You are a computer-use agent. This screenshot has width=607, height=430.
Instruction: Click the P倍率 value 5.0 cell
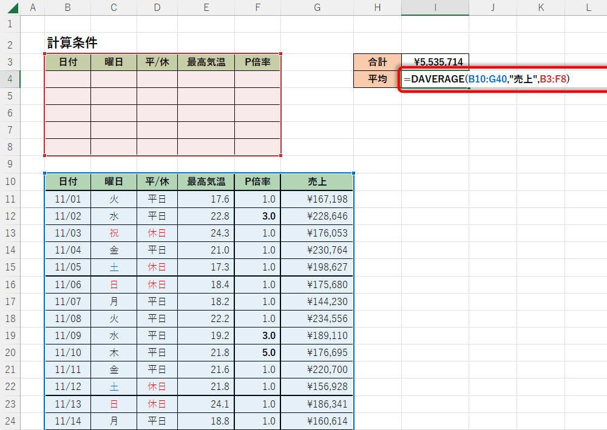tap(257, 352)
